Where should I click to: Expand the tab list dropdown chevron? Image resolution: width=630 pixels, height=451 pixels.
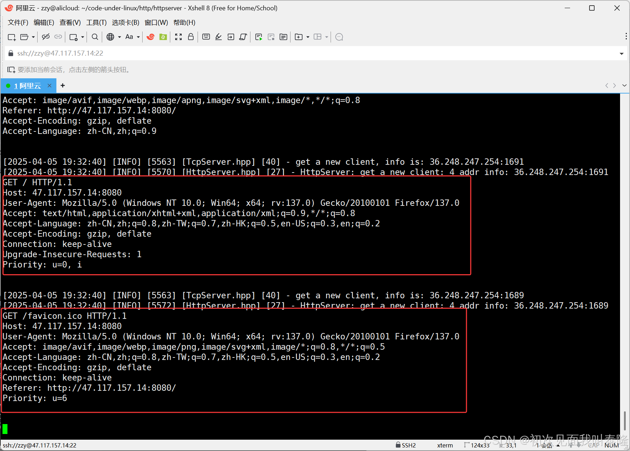point(624,85)
